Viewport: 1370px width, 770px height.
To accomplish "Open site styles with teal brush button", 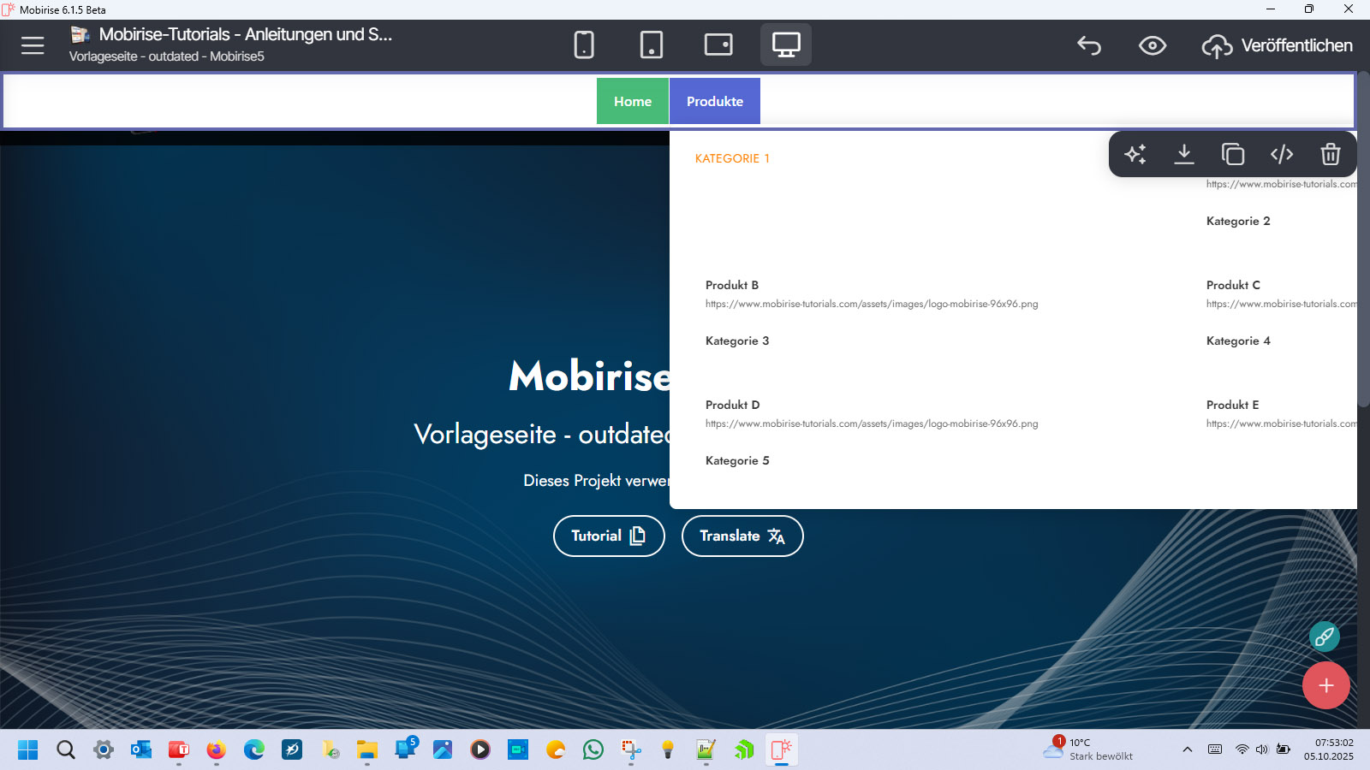I will click(x=1325, y=636).
